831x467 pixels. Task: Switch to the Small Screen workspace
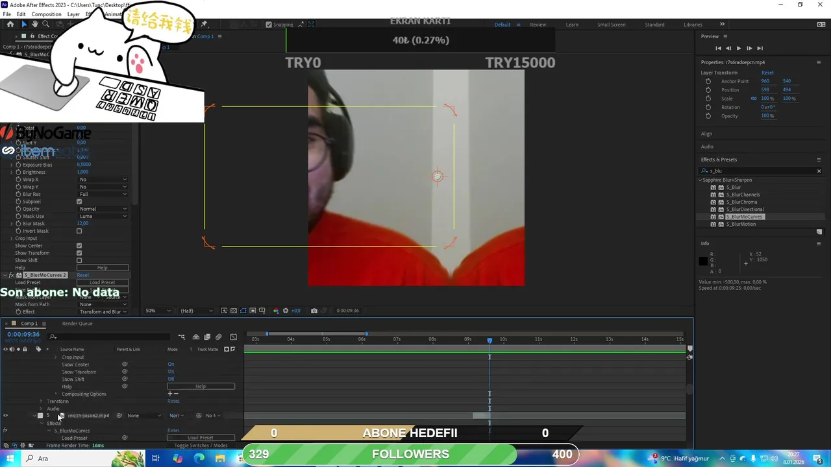[612, 25]
